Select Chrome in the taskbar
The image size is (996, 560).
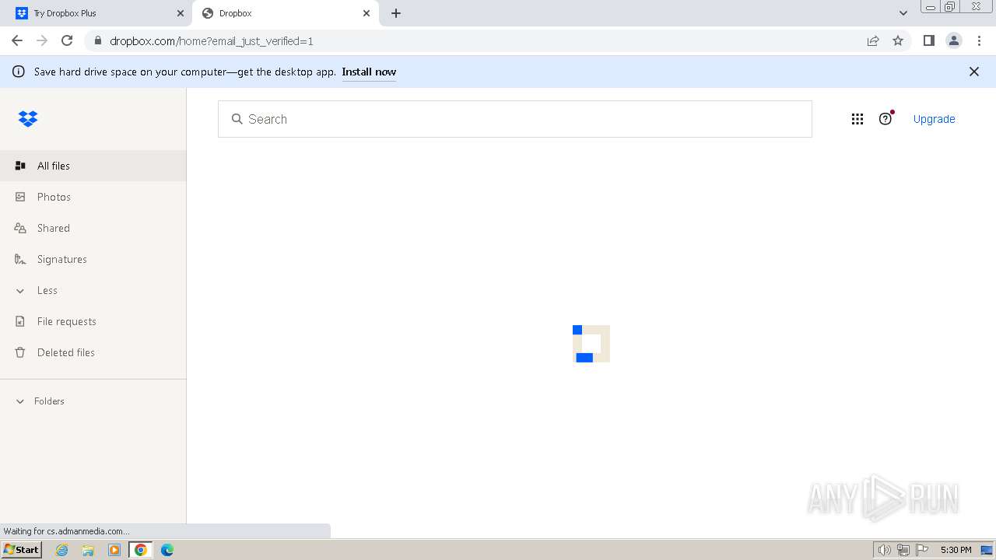click(x=141, y=550)
